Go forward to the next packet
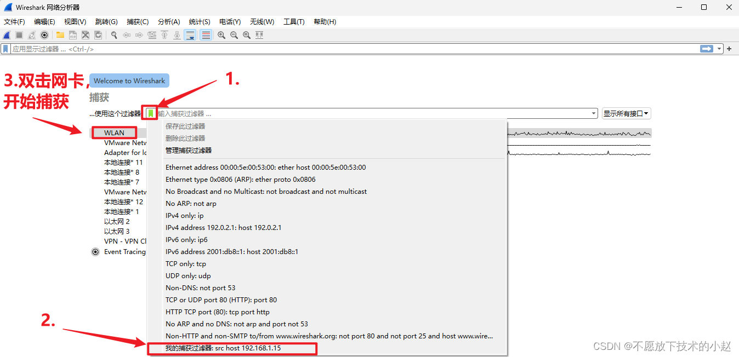Screen dimensions: 739x357 click(139, 35)
